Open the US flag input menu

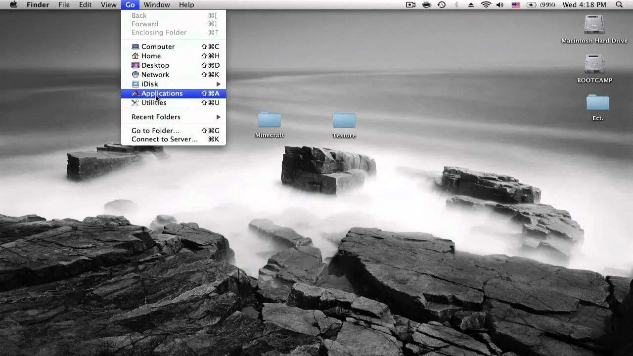pos(516,4)
